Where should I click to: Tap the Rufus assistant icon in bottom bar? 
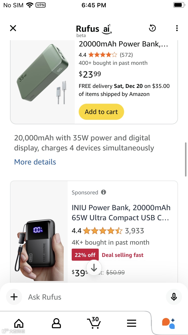(x=168, y=323)
